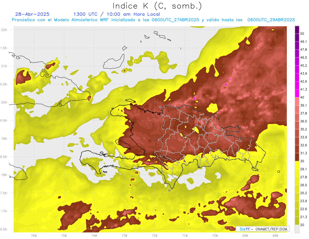Click the "21.3" color scale value
This screenshot has width=309, height=239.
[304, 217]
